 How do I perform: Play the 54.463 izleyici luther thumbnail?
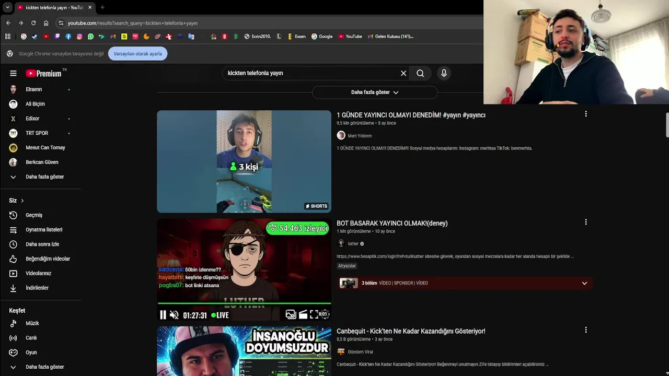(x=244, y=269)
